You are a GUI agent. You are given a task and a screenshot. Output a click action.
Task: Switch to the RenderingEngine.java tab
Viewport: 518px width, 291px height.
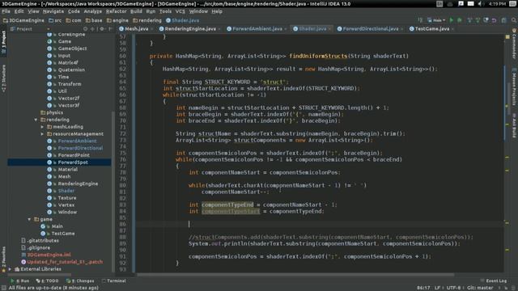[x=190, y=29]
